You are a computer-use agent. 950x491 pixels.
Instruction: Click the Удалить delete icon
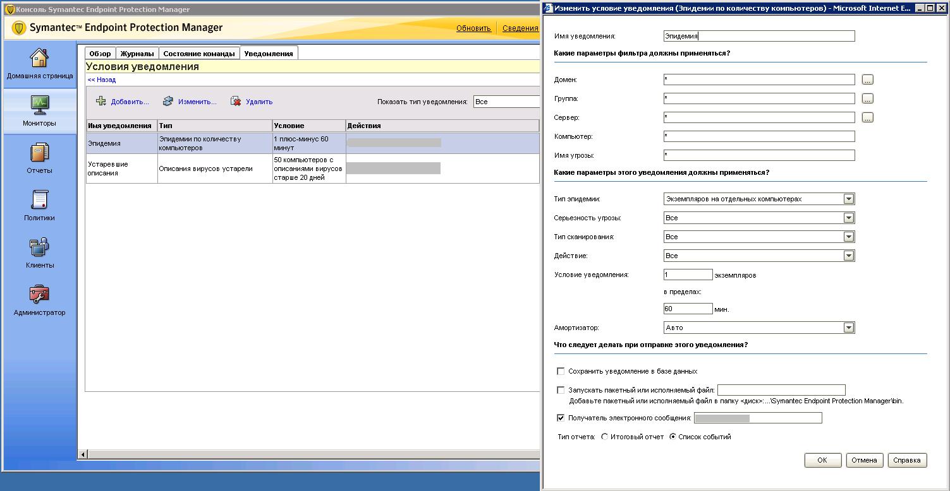(x=236, y=101)
